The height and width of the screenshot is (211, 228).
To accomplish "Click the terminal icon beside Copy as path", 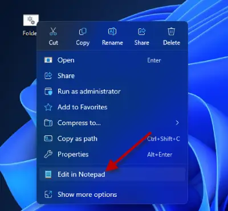I will 48,139.
